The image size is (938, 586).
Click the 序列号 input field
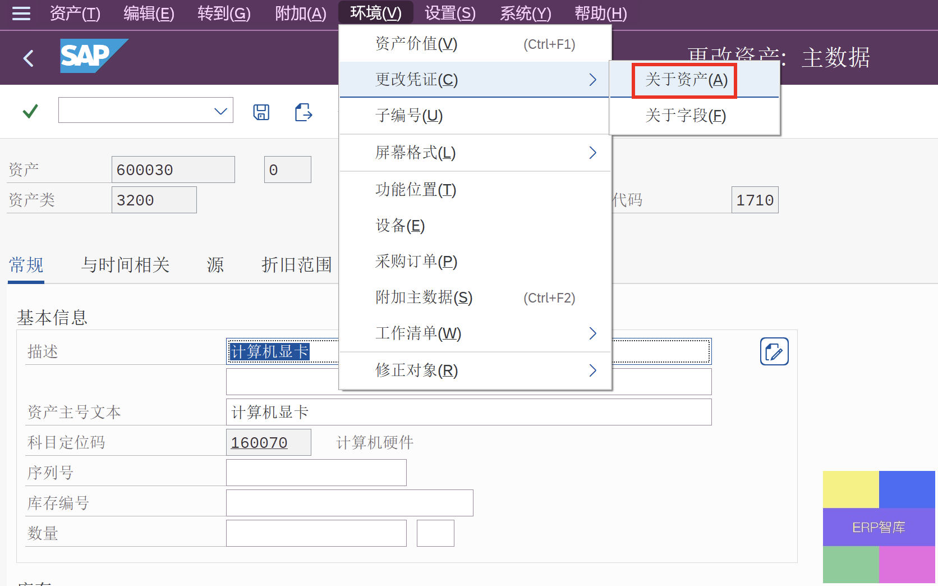tap(316, 473)
